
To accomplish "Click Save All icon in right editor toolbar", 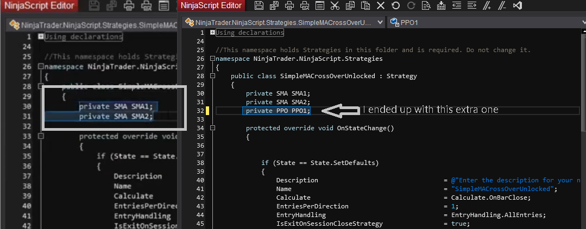I will tap(274, 5).
